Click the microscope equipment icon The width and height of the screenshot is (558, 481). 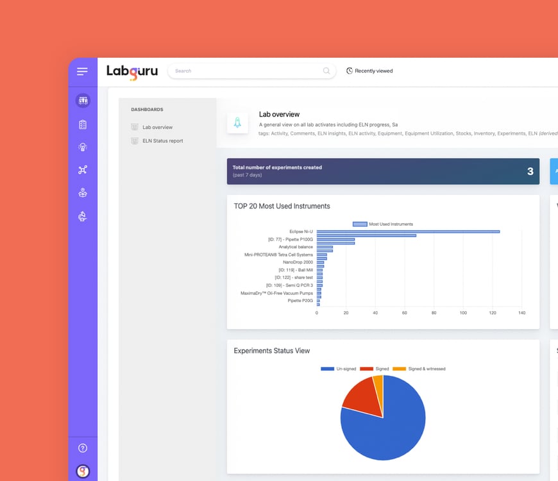click(82, 216)
